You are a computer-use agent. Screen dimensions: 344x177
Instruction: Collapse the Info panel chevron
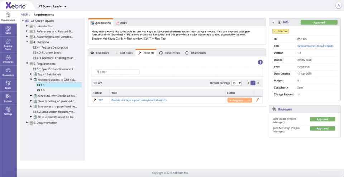273,22
